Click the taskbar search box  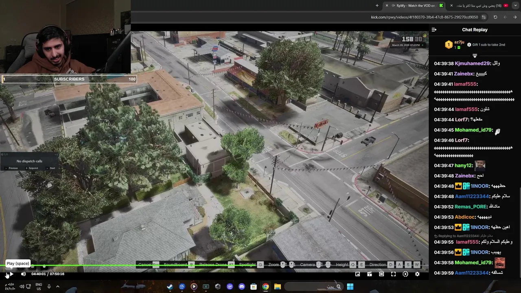[314, 286]
